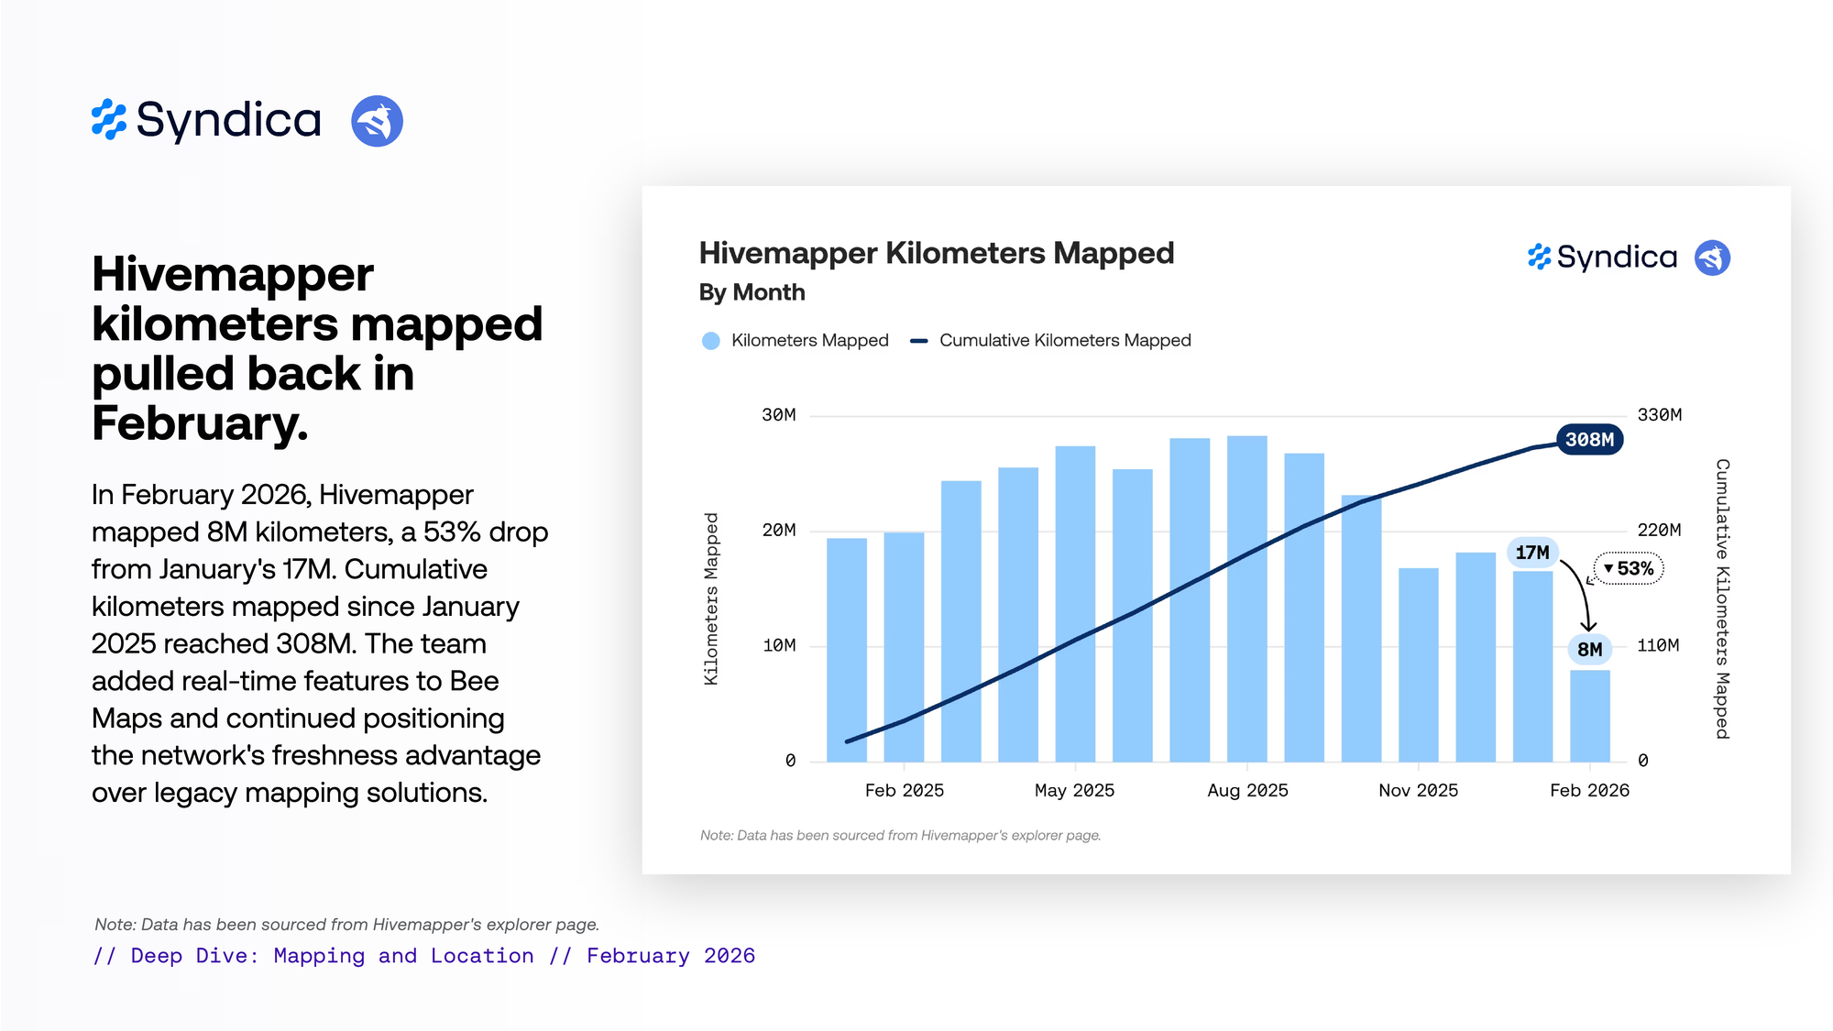Click the 53% decrease callout badge

1629,568
